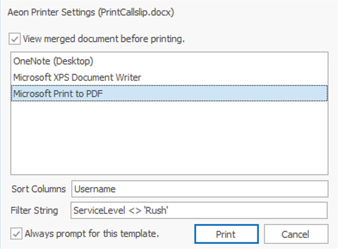This screenshot has width=338, height=249.
Task: Click into the Sort Columns field
Action: pyautogui.click(x=200, y=189)
